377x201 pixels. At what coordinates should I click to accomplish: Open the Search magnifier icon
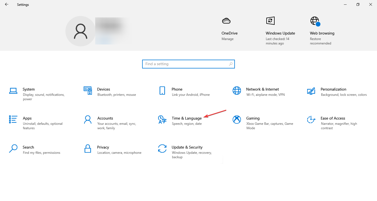tap(13, 149)
